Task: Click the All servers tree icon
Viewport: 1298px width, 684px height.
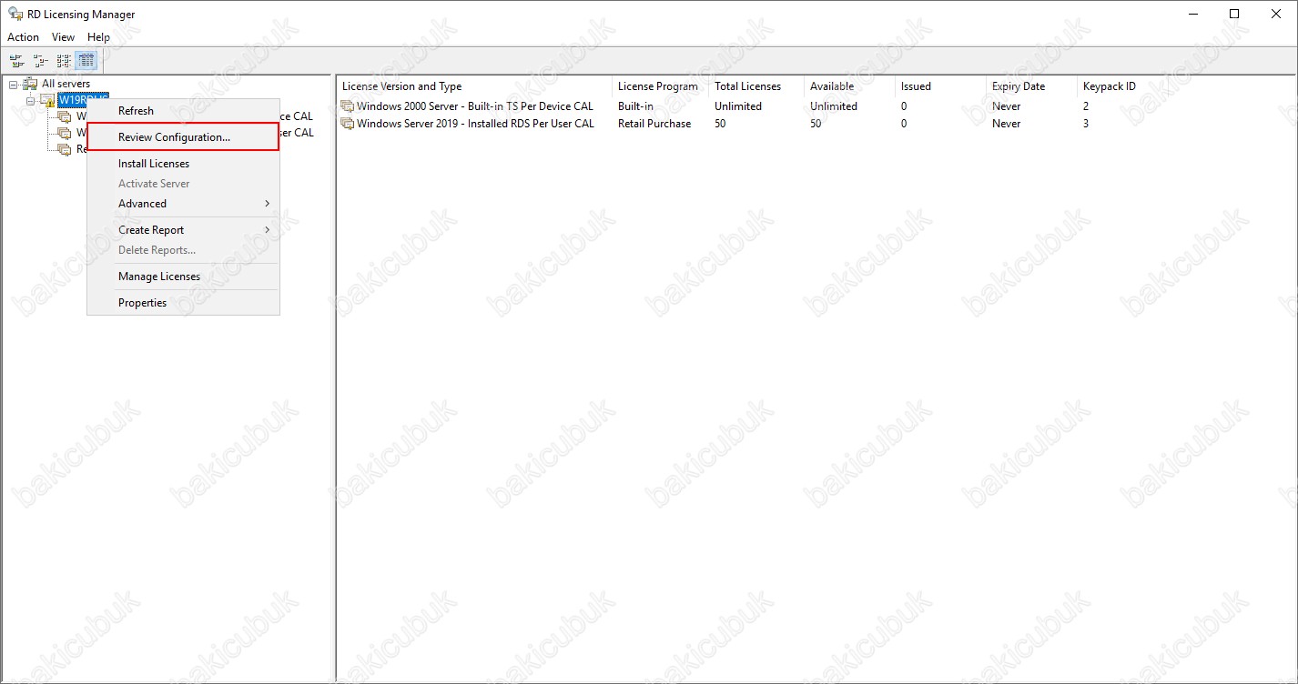Action: pyautogui.click(x=30, y=84)
